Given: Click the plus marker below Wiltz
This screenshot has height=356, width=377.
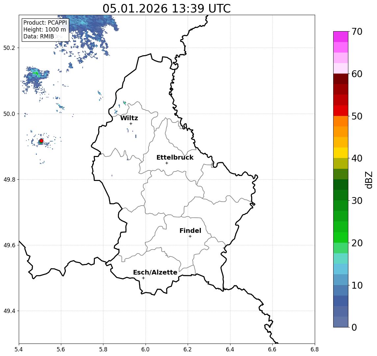Looking at the screenshot, I should (x=131, y=123).
